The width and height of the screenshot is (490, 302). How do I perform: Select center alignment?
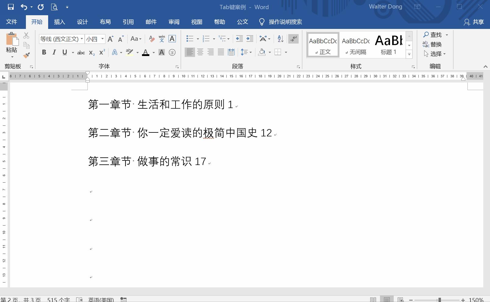200,52
